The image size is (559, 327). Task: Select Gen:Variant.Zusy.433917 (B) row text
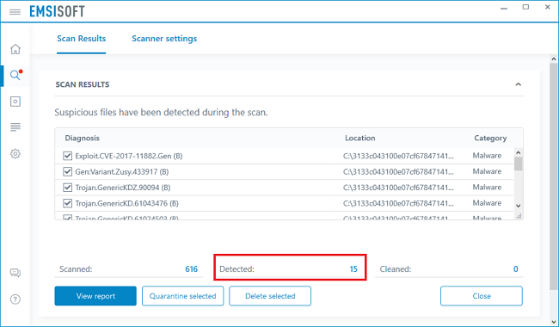(x=122, y=171)
